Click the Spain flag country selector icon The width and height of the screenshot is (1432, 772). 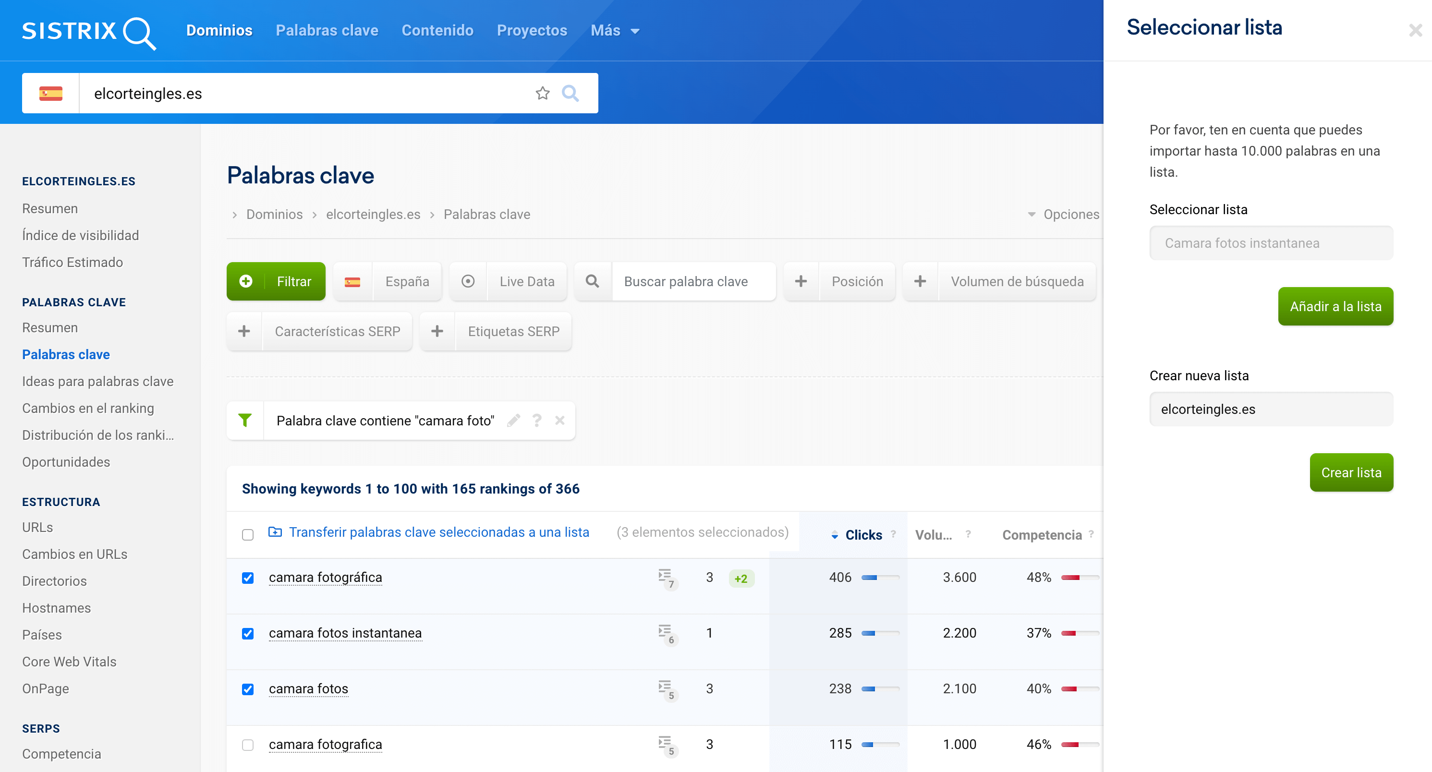[x=50, y=93]
